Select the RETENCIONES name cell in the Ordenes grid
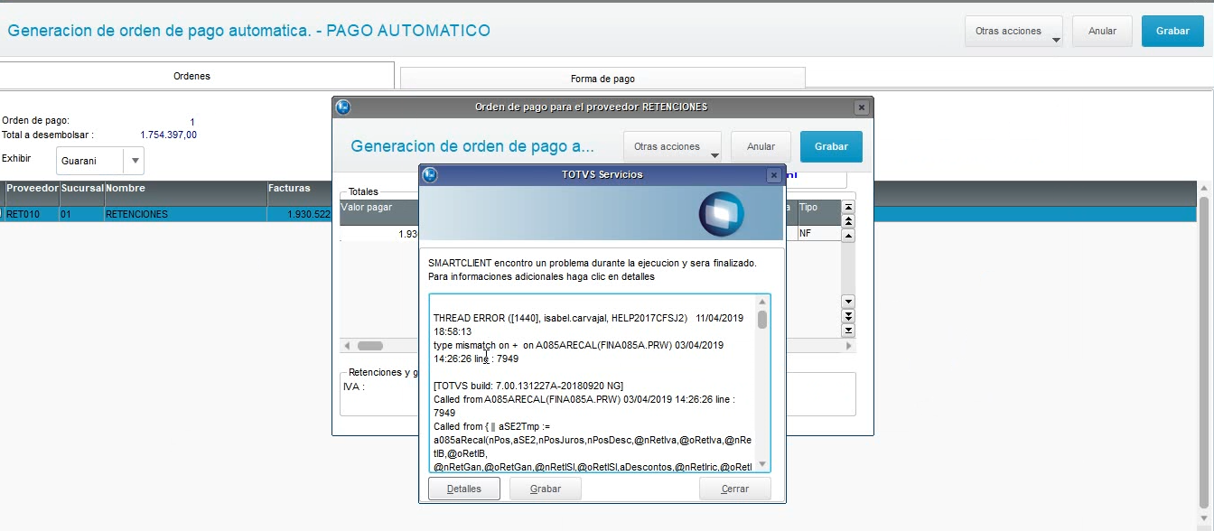Viewport: 1214px width, 531px height. 185,215
